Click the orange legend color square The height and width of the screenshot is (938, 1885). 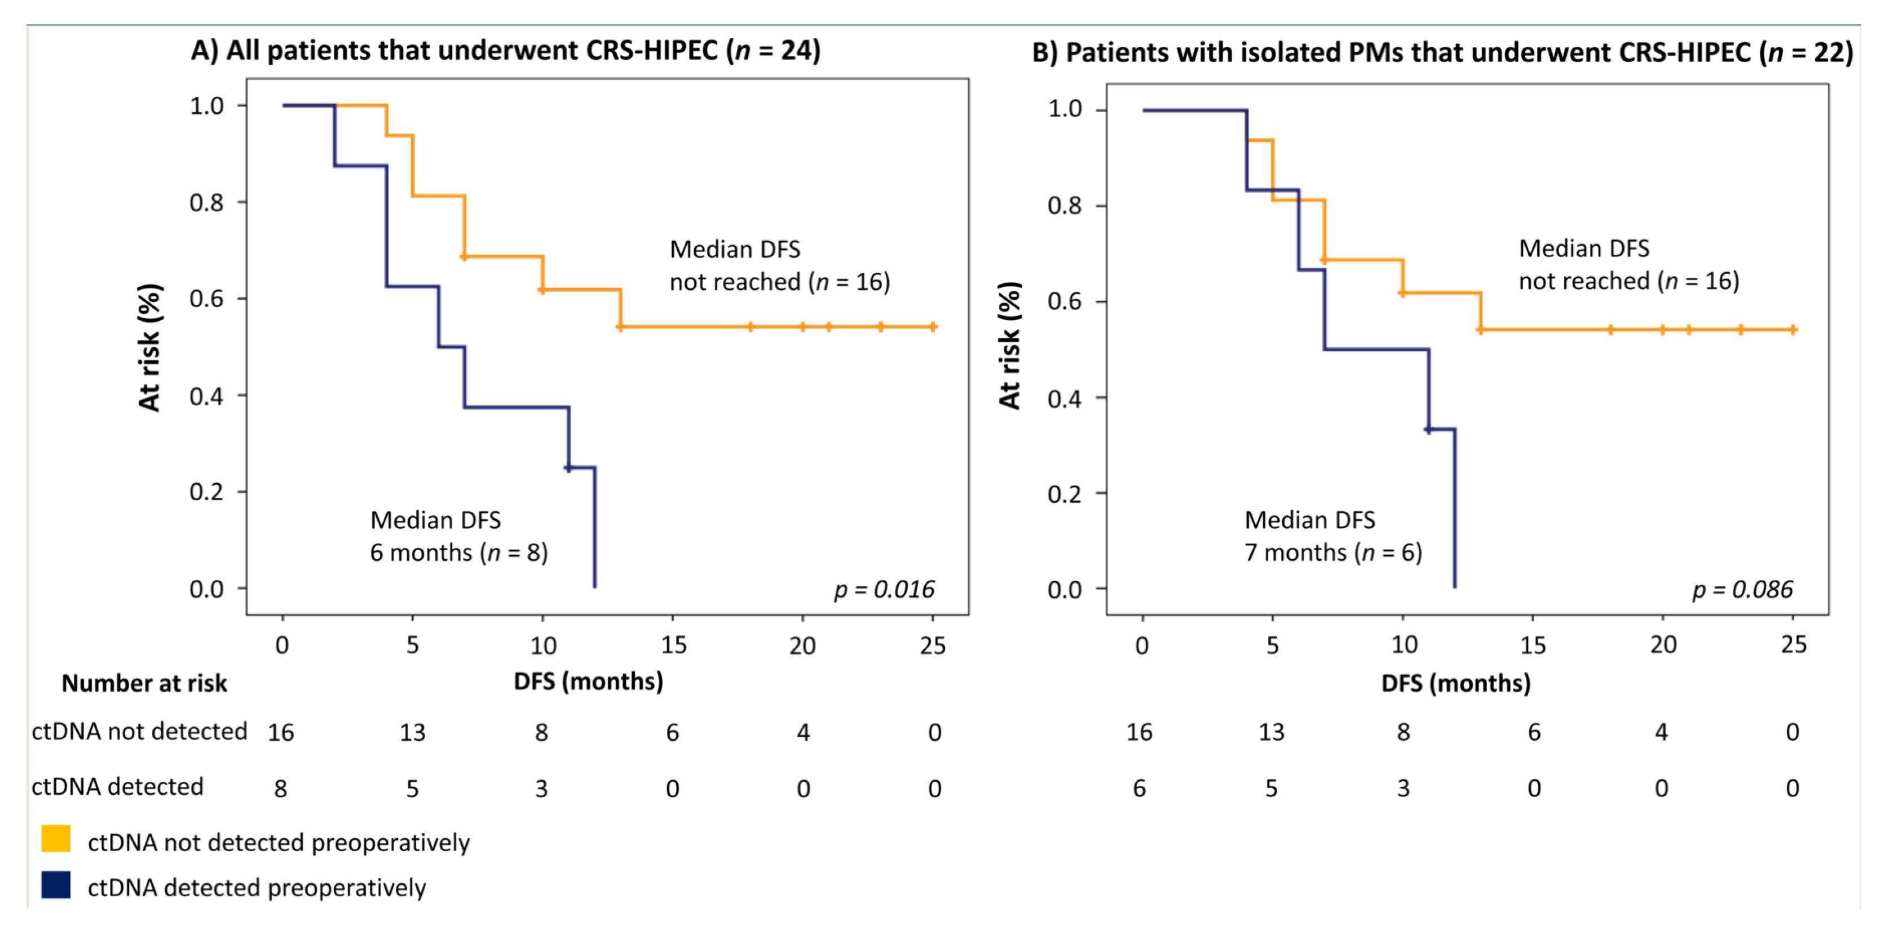point(56,838)
